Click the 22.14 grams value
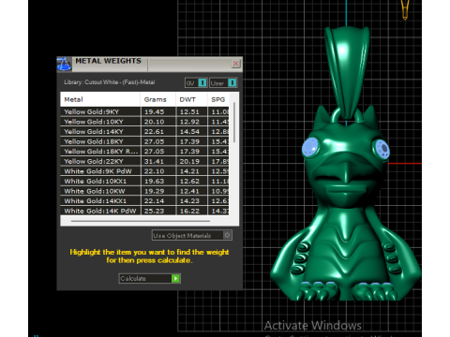This screenshot has height=337, width=450. click(x=154, y=201)
